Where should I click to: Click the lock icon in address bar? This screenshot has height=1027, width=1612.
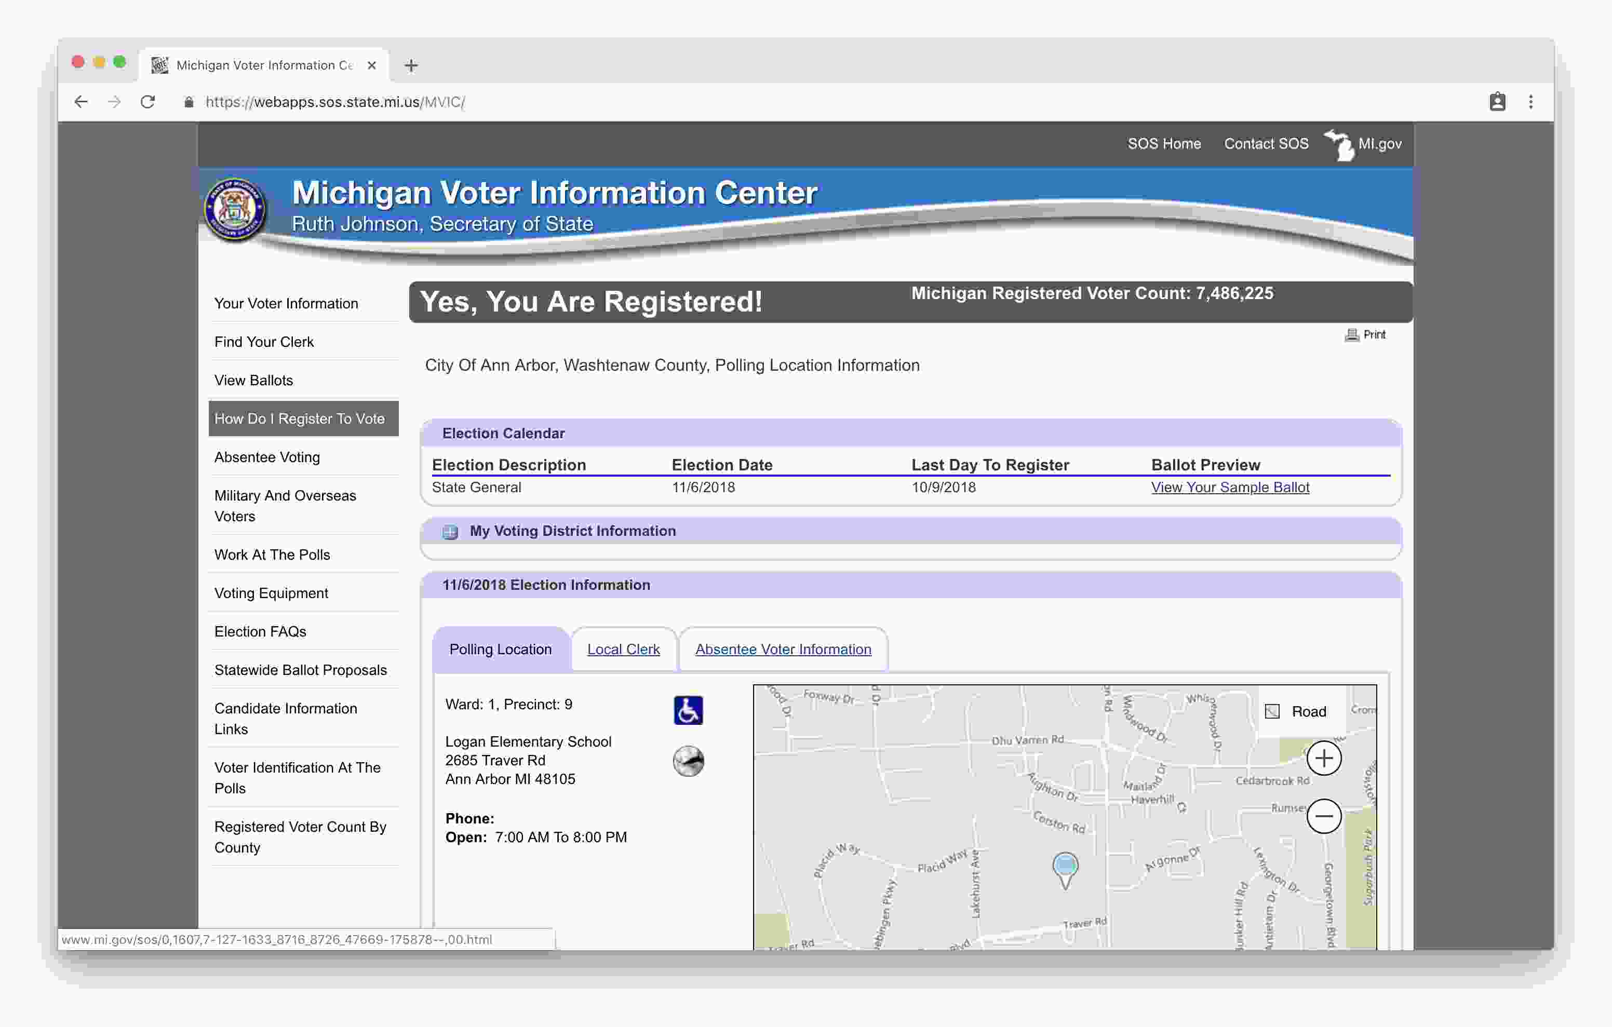click(189, 102)
